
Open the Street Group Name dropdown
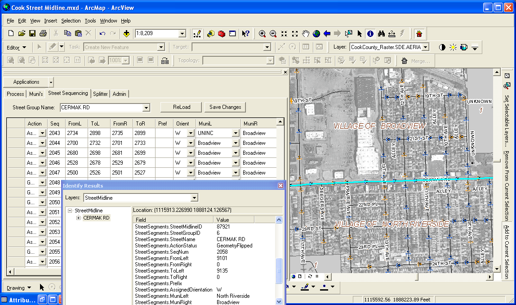coord(146,108)
